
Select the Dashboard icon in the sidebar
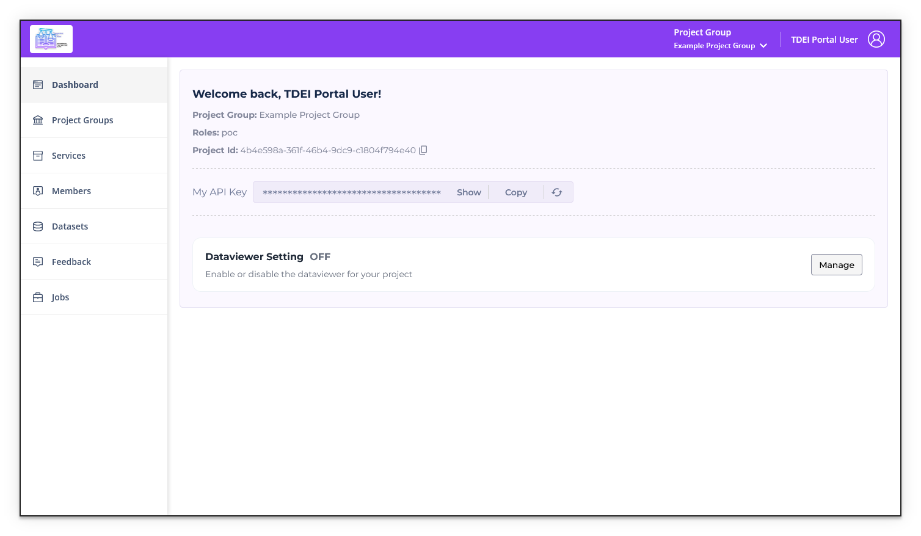[37, 84]
